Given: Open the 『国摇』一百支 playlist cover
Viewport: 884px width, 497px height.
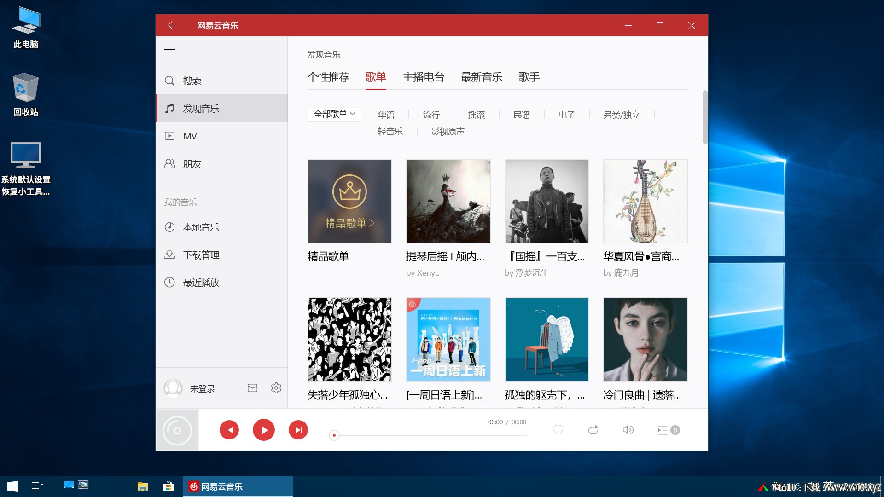Looking at the screenshot, I should (547, 201).
